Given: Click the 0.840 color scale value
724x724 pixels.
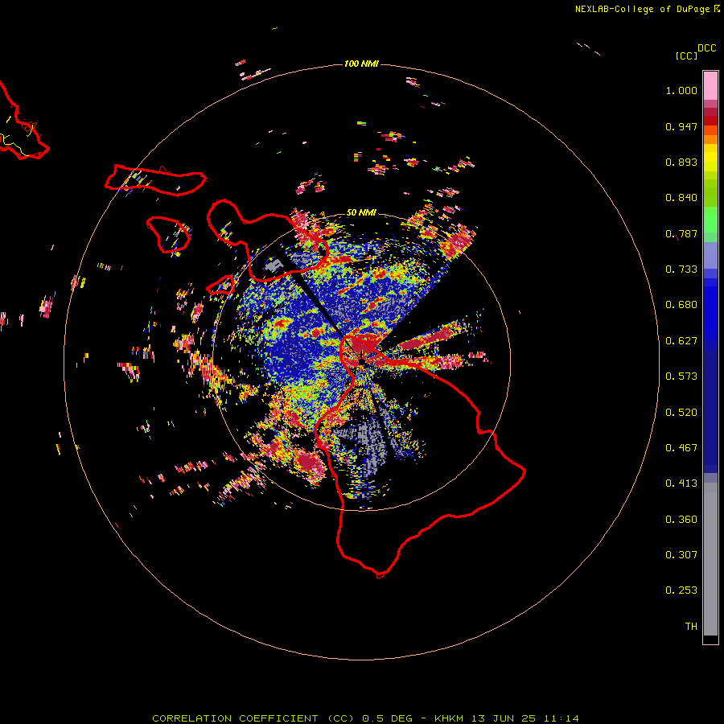Looking at the screenshot, I should click(x=681, y=198).
